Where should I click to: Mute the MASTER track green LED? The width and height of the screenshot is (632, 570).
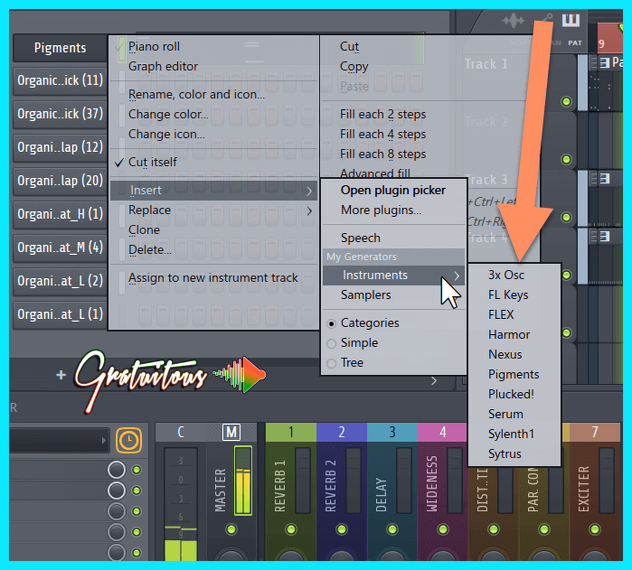pos(231,529)
